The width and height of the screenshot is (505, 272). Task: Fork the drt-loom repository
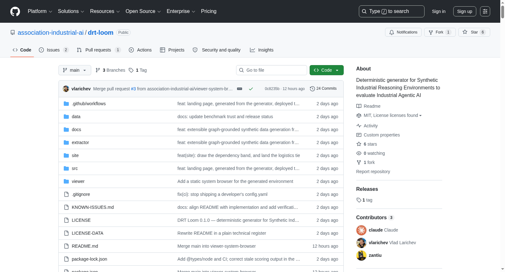click(x=440, y=32)
